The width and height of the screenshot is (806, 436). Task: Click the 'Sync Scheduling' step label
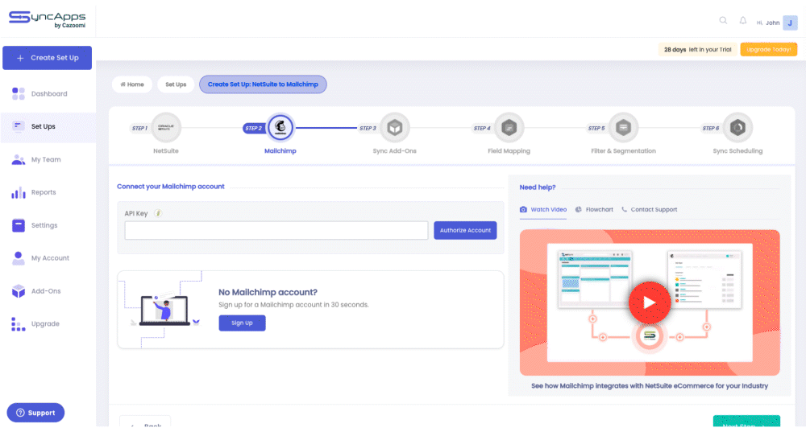[x=737, y=150]
